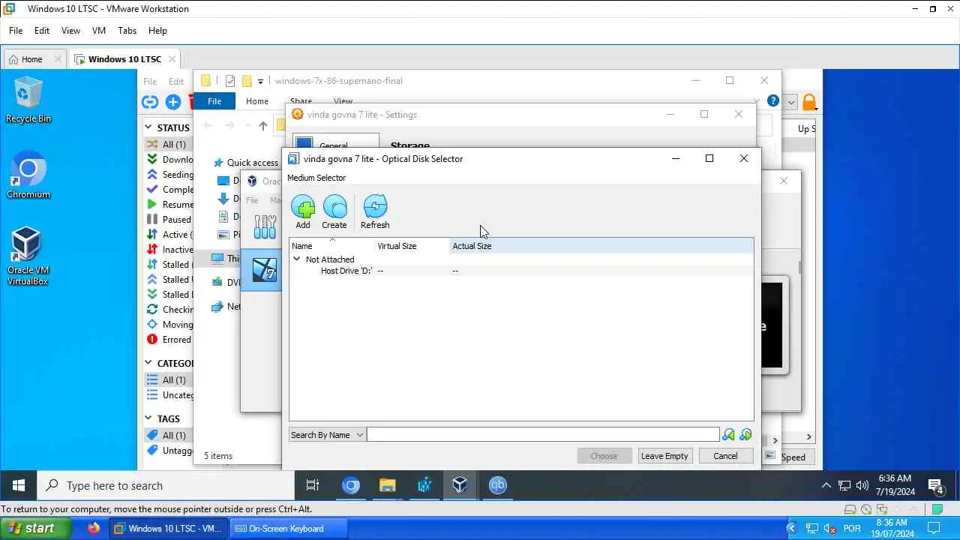Collapse the qBittorrent STATUS section
The height and width of the screenshot is (540, 960).
tap(148, 127)
